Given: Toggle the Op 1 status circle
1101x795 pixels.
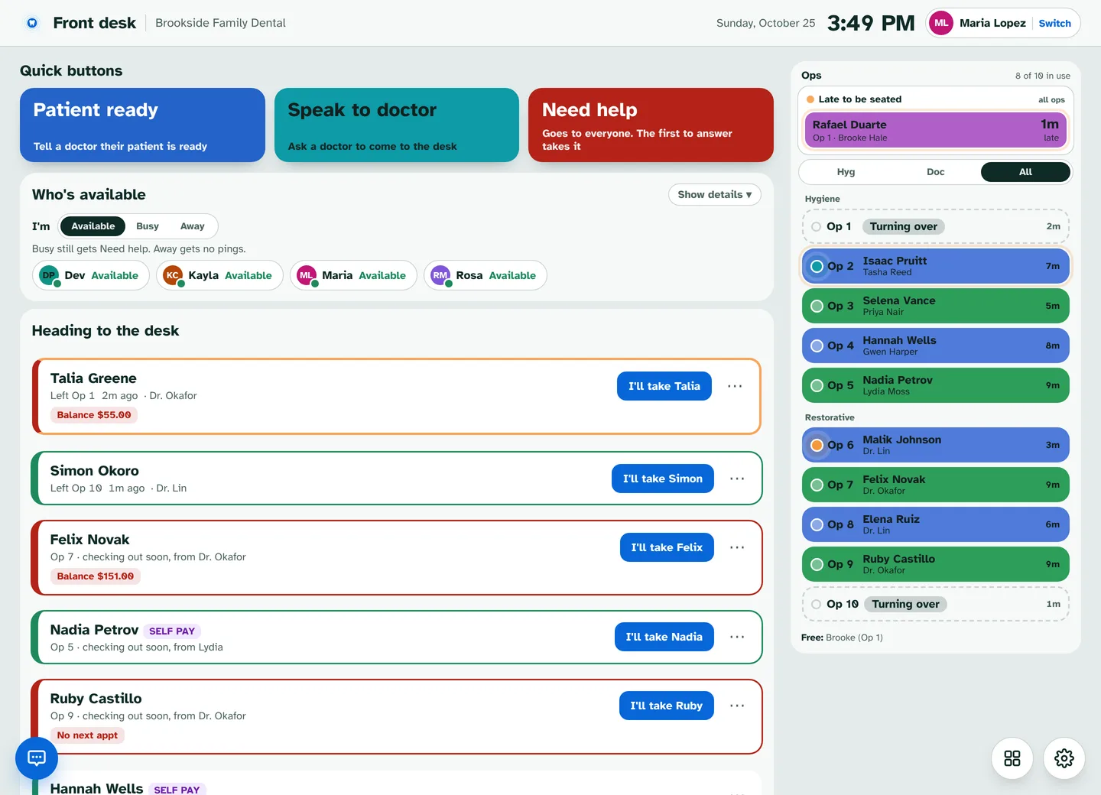Looking at the screenshot, I should point(816,226).
